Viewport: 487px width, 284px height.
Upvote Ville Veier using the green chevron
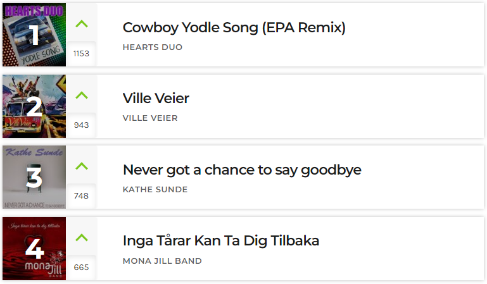coord(82,95)
